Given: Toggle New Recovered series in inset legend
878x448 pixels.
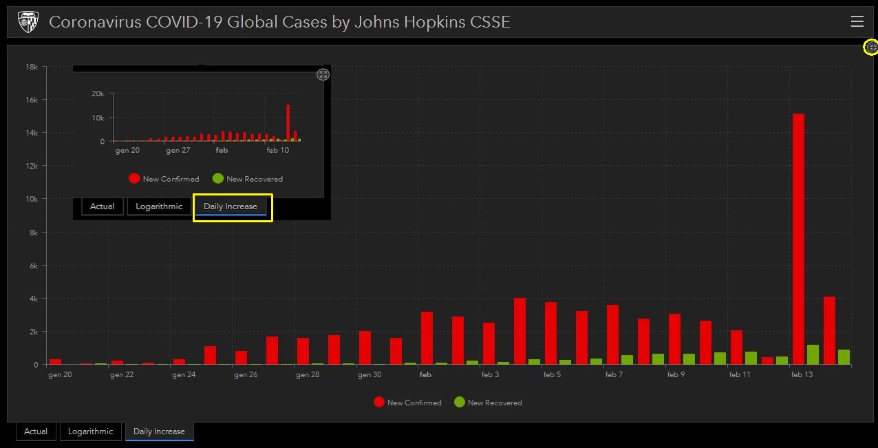Looking at the screenshot, I should pyautogui.click(x=248, y=179).
